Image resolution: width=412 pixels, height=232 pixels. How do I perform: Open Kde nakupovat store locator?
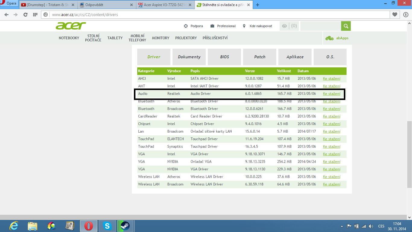tap(258, 26)
